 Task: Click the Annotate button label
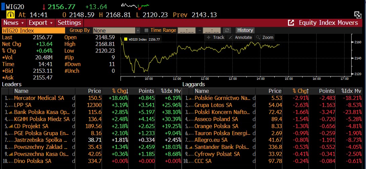pyautogui.click(x=243, y=37)
